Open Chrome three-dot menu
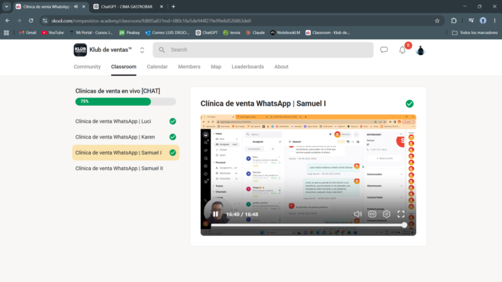 click(x=494, y=21)
